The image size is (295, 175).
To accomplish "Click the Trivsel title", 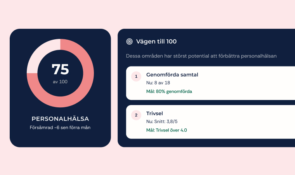I will (154, 113).
